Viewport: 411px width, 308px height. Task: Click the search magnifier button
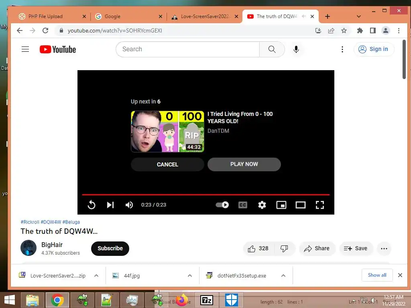pyautogui.click(x=272, y=49)
